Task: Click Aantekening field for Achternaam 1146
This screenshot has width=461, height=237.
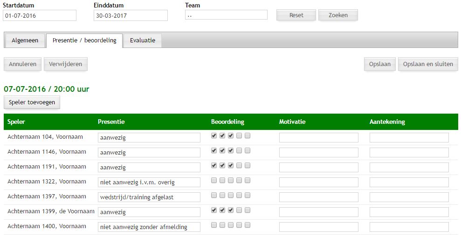Action: [x=409, y=152]
